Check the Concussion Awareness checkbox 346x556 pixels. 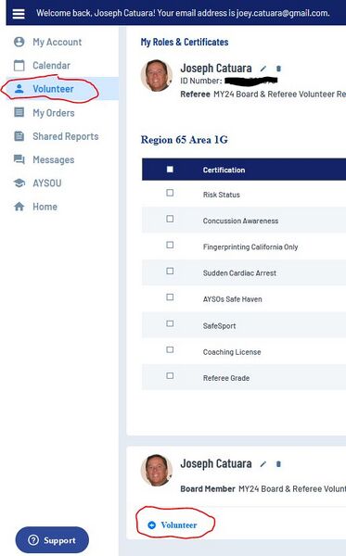point(170,219)
